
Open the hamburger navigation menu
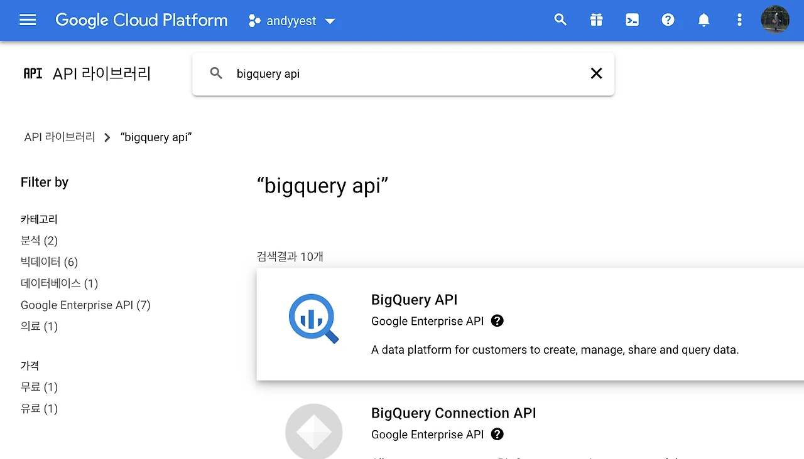[28, 20]
